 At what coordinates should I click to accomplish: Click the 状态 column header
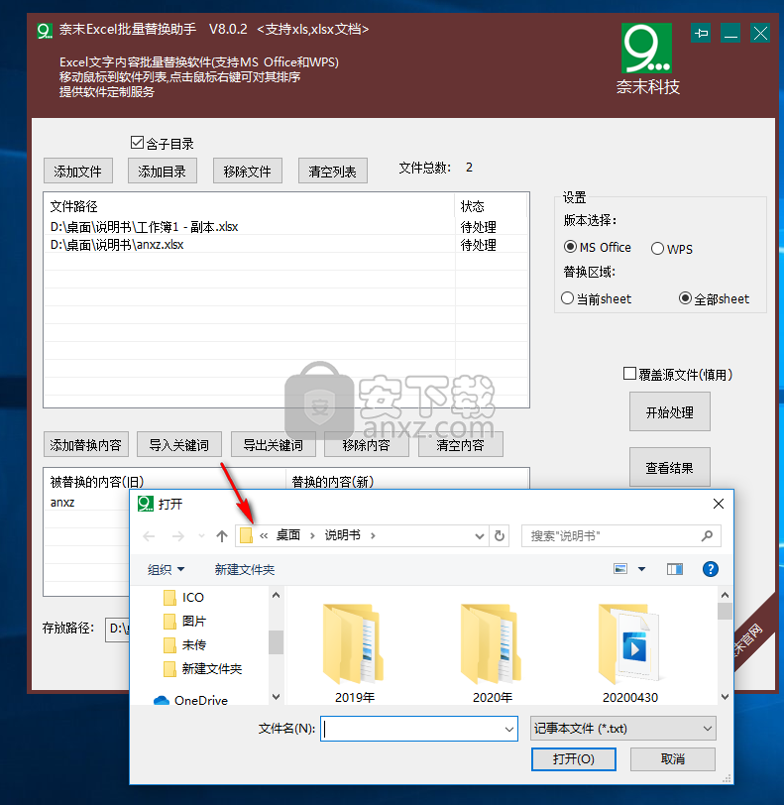pyautogui.click(x=491, y=206)
